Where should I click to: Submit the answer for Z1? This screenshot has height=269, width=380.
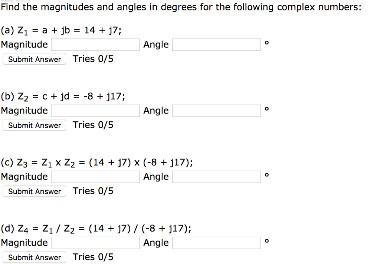click(34, 59)
